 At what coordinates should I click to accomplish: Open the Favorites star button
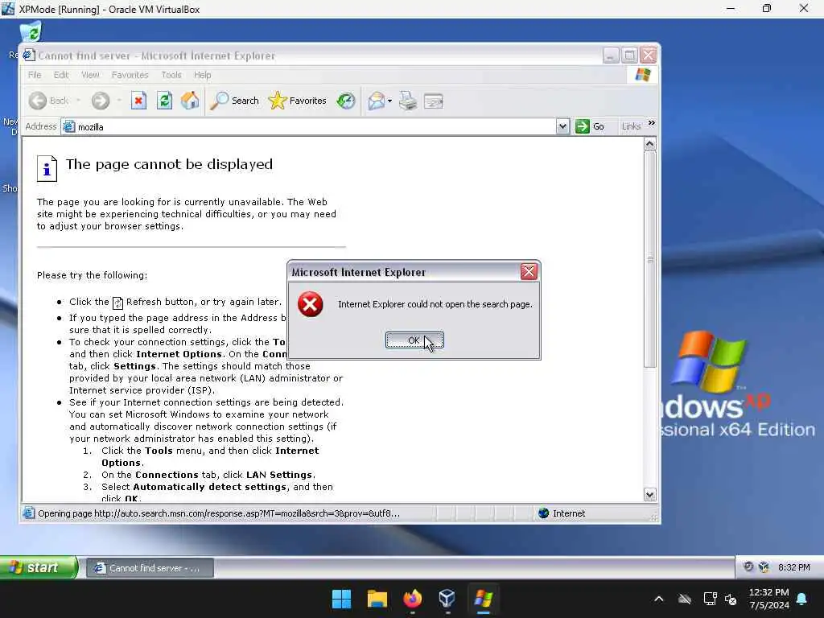tap(298, 101)
